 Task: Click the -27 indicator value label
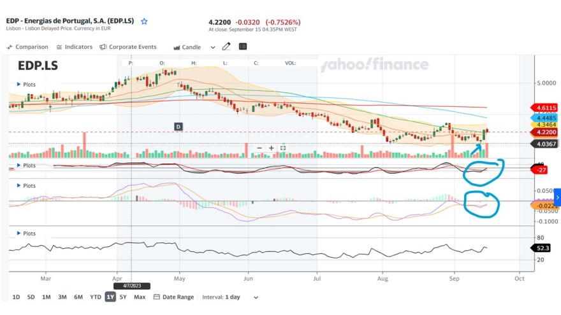pos(539,170)
